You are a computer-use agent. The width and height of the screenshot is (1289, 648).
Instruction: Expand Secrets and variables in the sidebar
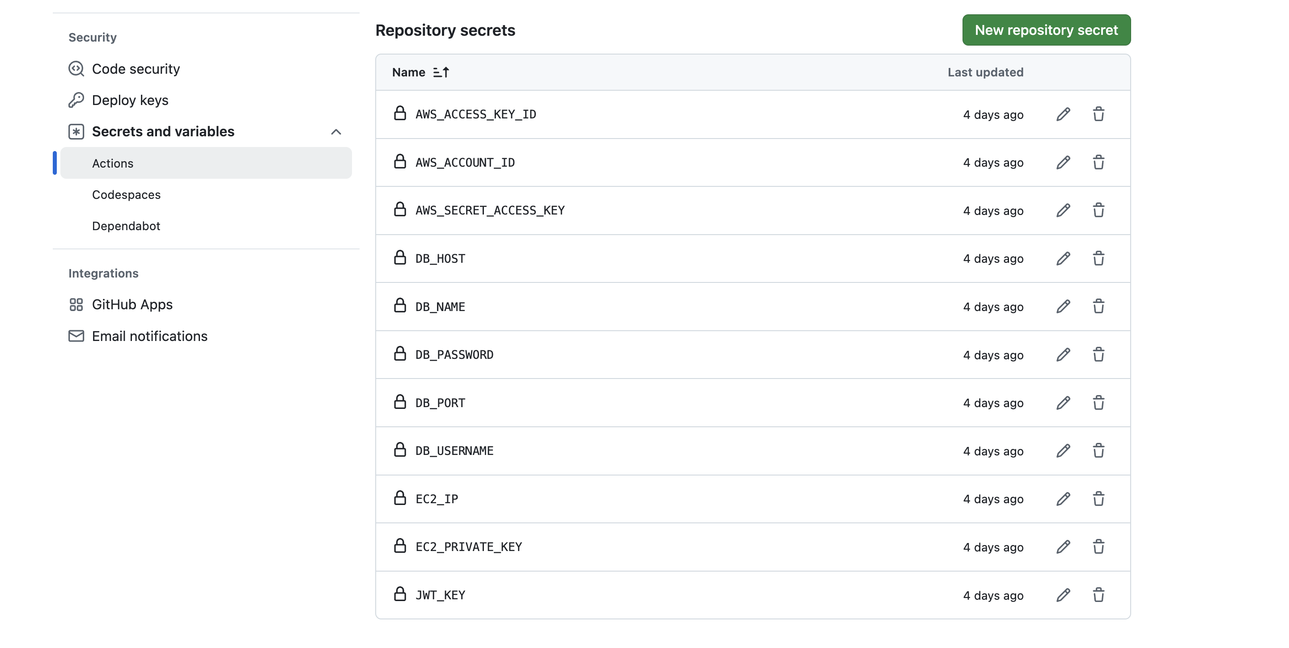[163, 131]
